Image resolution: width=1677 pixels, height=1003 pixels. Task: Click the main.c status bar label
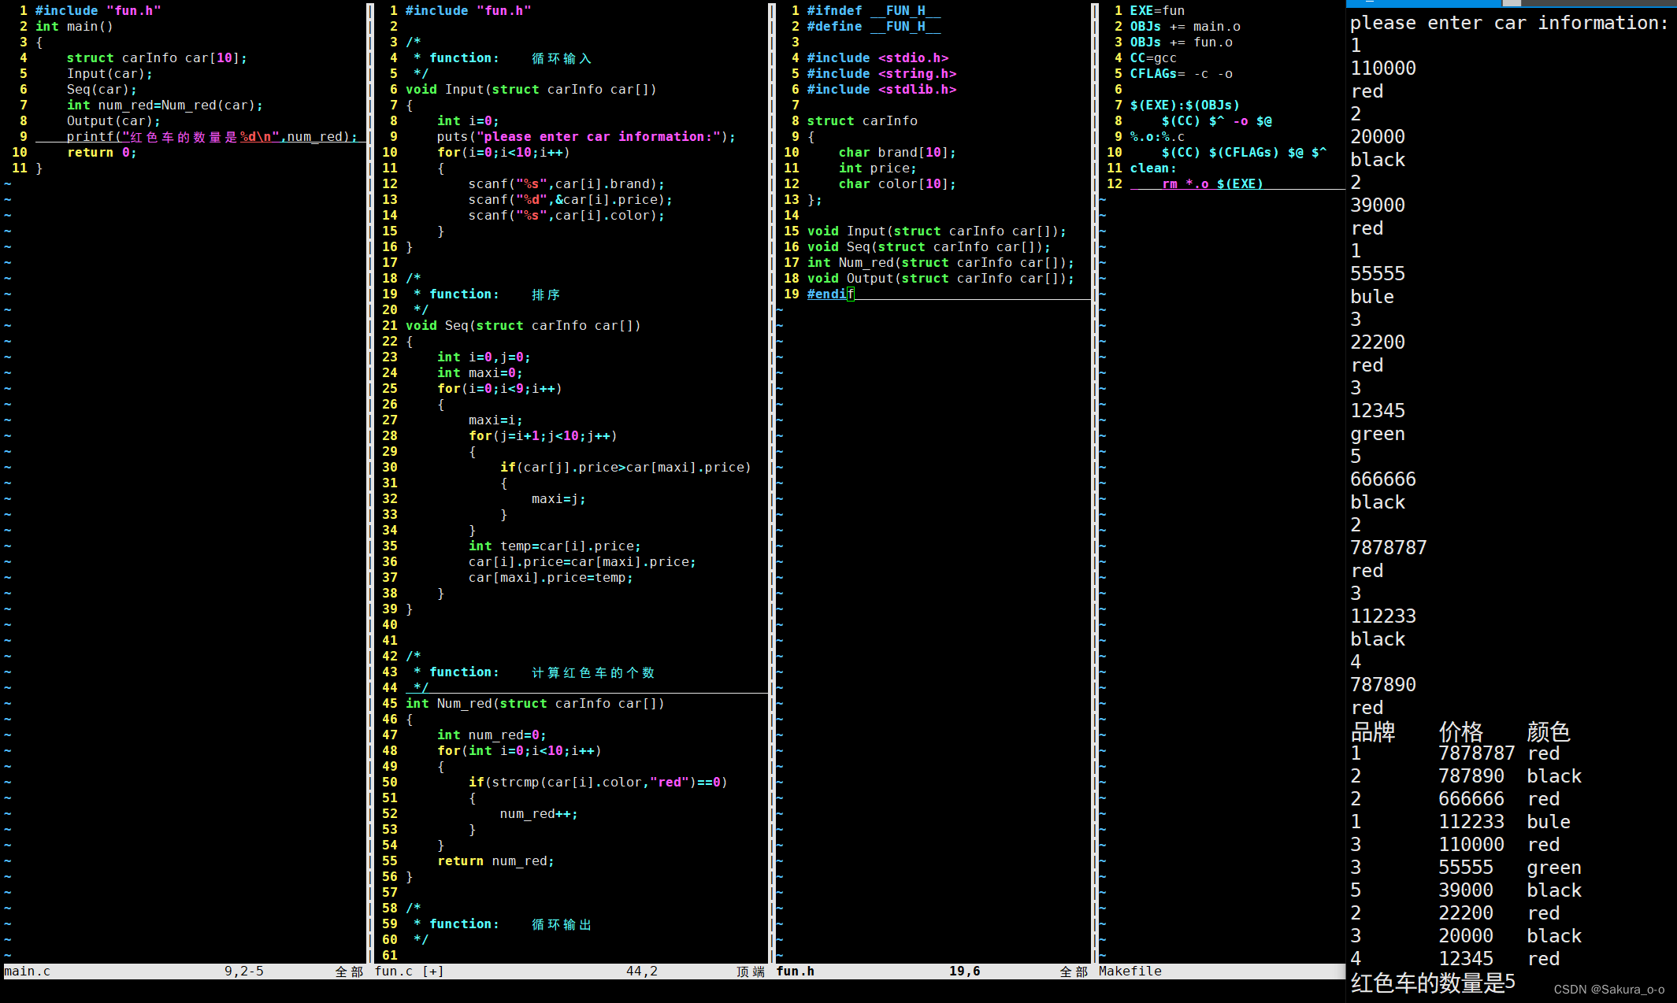point(28,971)
